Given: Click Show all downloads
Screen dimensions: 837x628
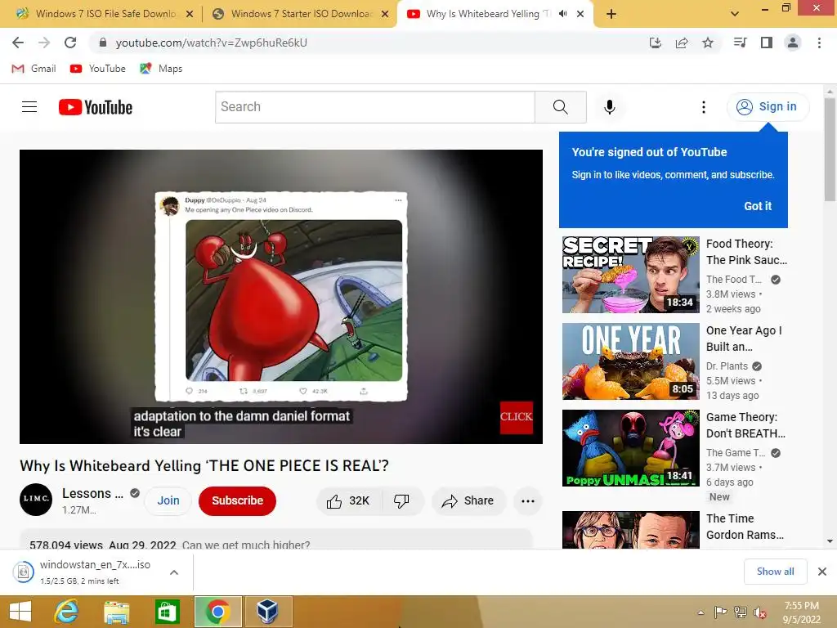Looking at the screenshot, I should click(775, 572).
